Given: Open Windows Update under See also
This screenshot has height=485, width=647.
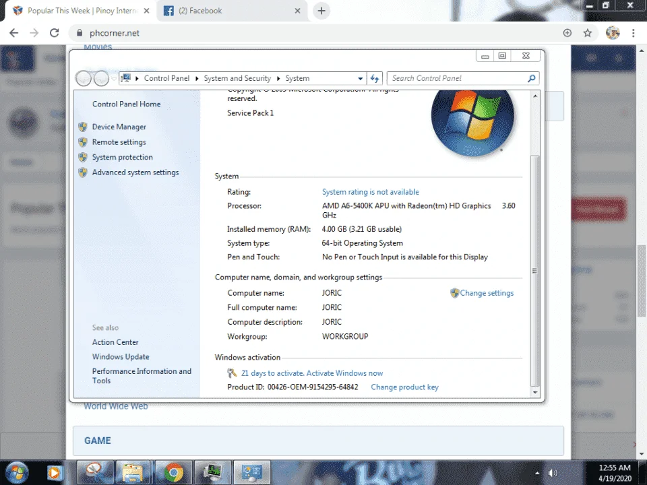Looking at the screenshot, I should 121,357.
